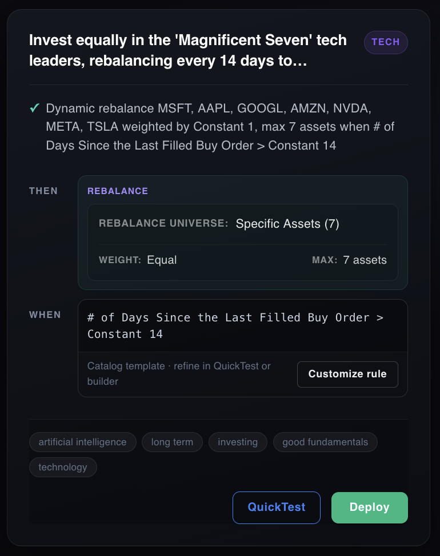Click the WHEN section label
The image size is (440, 556).
point(45,315)
